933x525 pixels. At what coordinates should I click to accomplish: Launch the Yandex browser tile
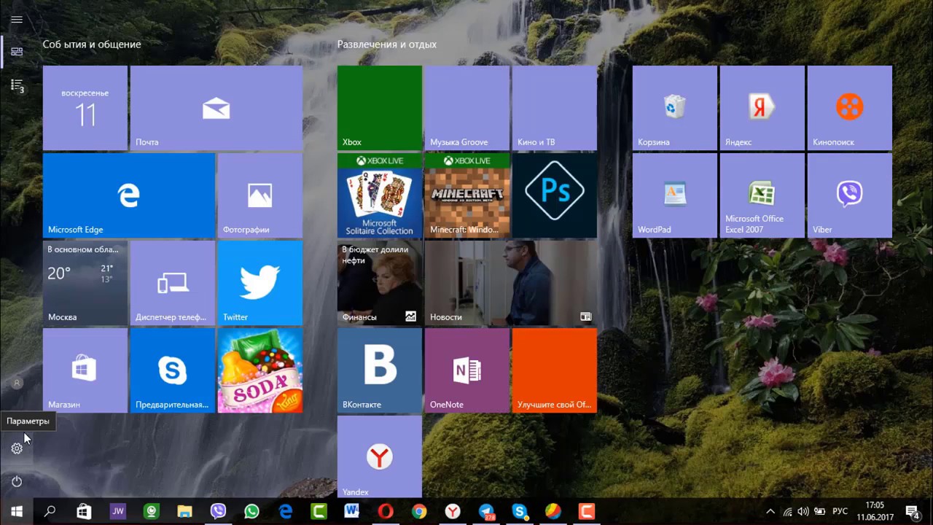point(380,456)
